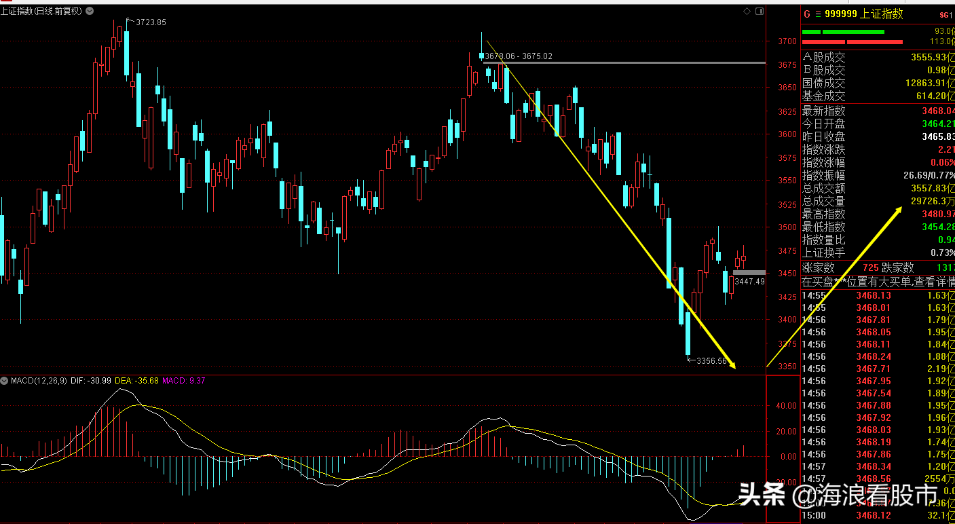955x524 pixels.
Task: Select the tick row with price 3468.13
Action: pyautogui.click(x=878, y=295)
